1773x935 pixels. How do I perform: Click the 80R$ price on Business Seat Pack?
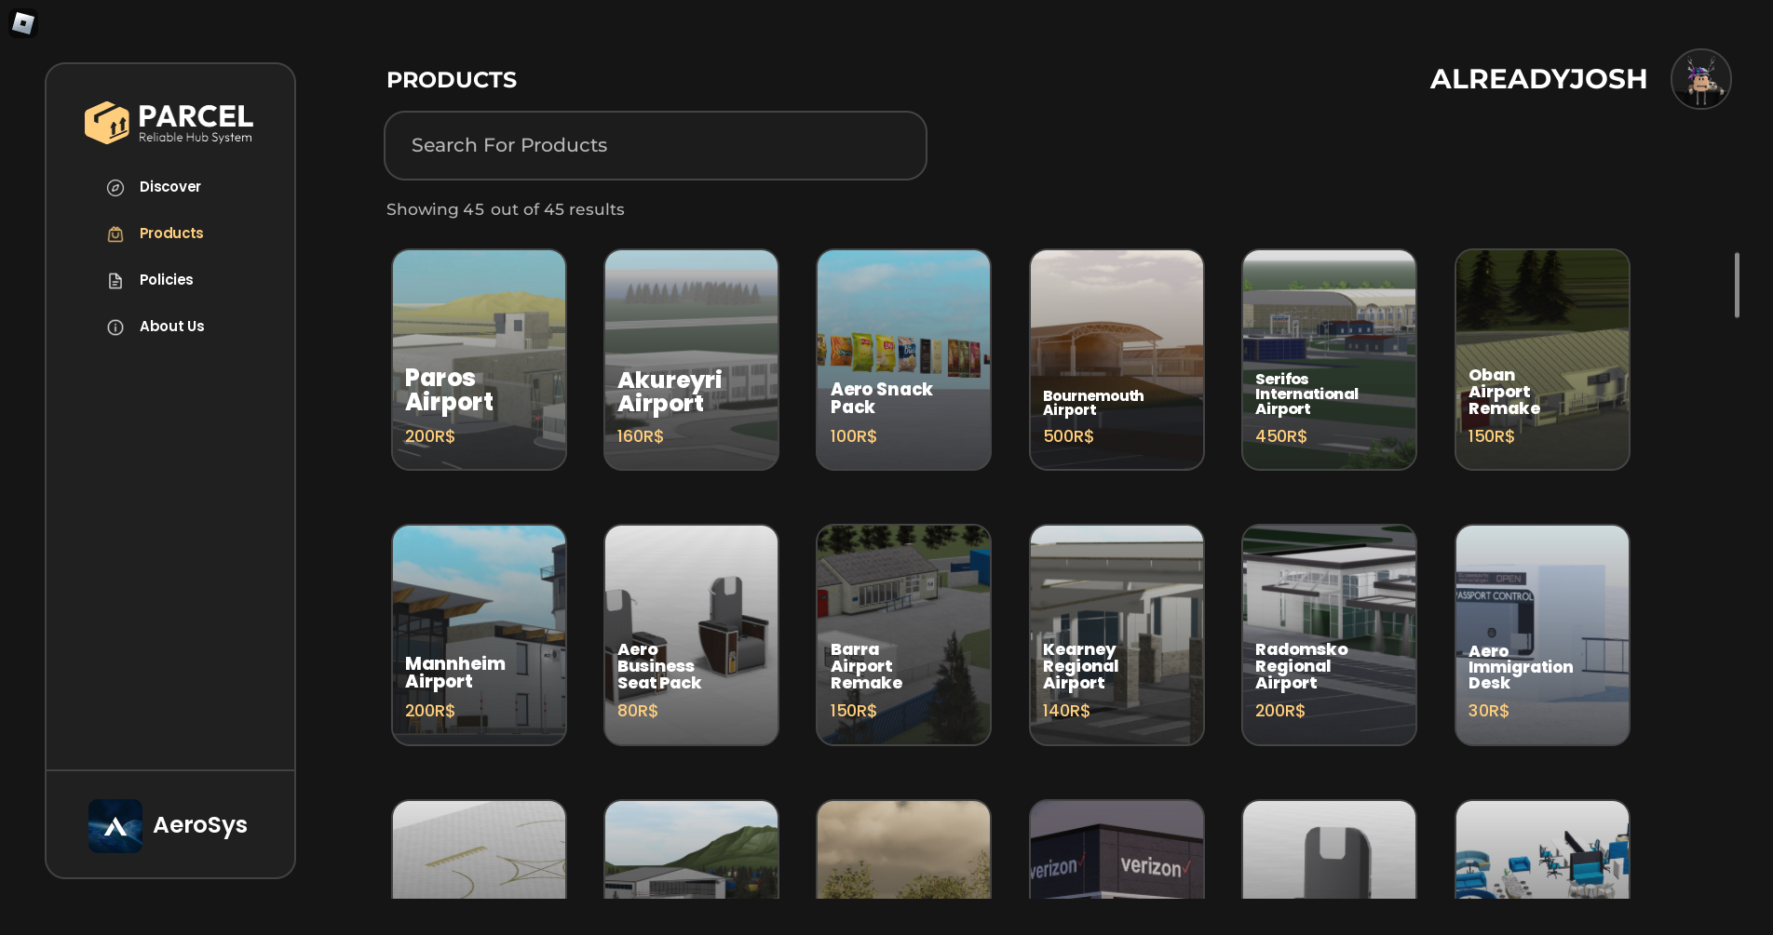coord(638,711)
